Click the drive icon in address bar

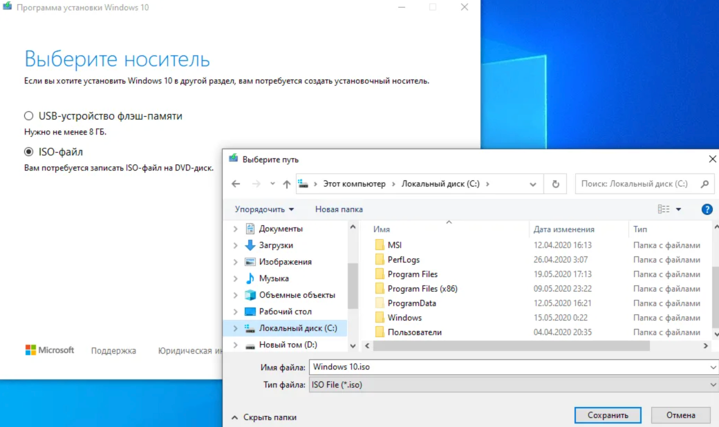tap(303, 184)
